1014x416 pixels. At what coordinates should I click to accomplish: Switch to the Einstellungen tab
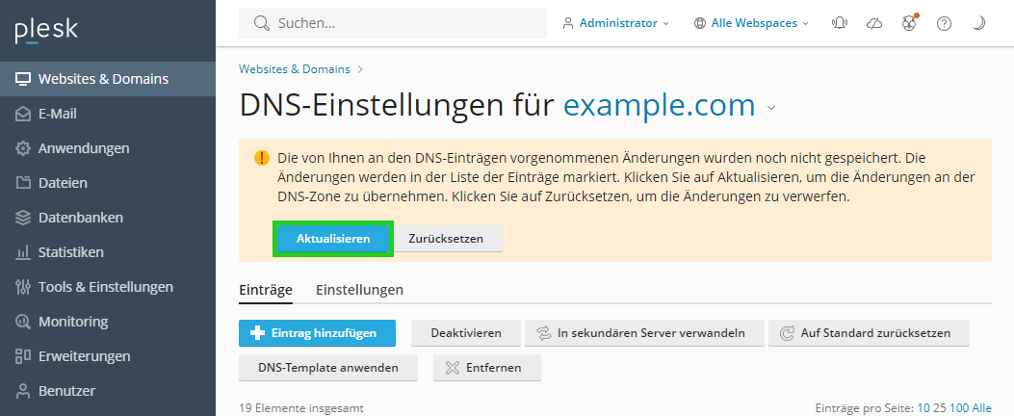359,290
